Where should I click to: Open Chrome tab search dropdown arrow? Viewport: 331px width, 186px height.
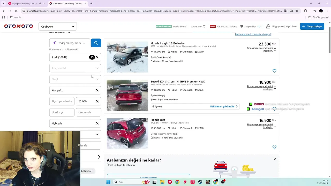pos(3,4)
